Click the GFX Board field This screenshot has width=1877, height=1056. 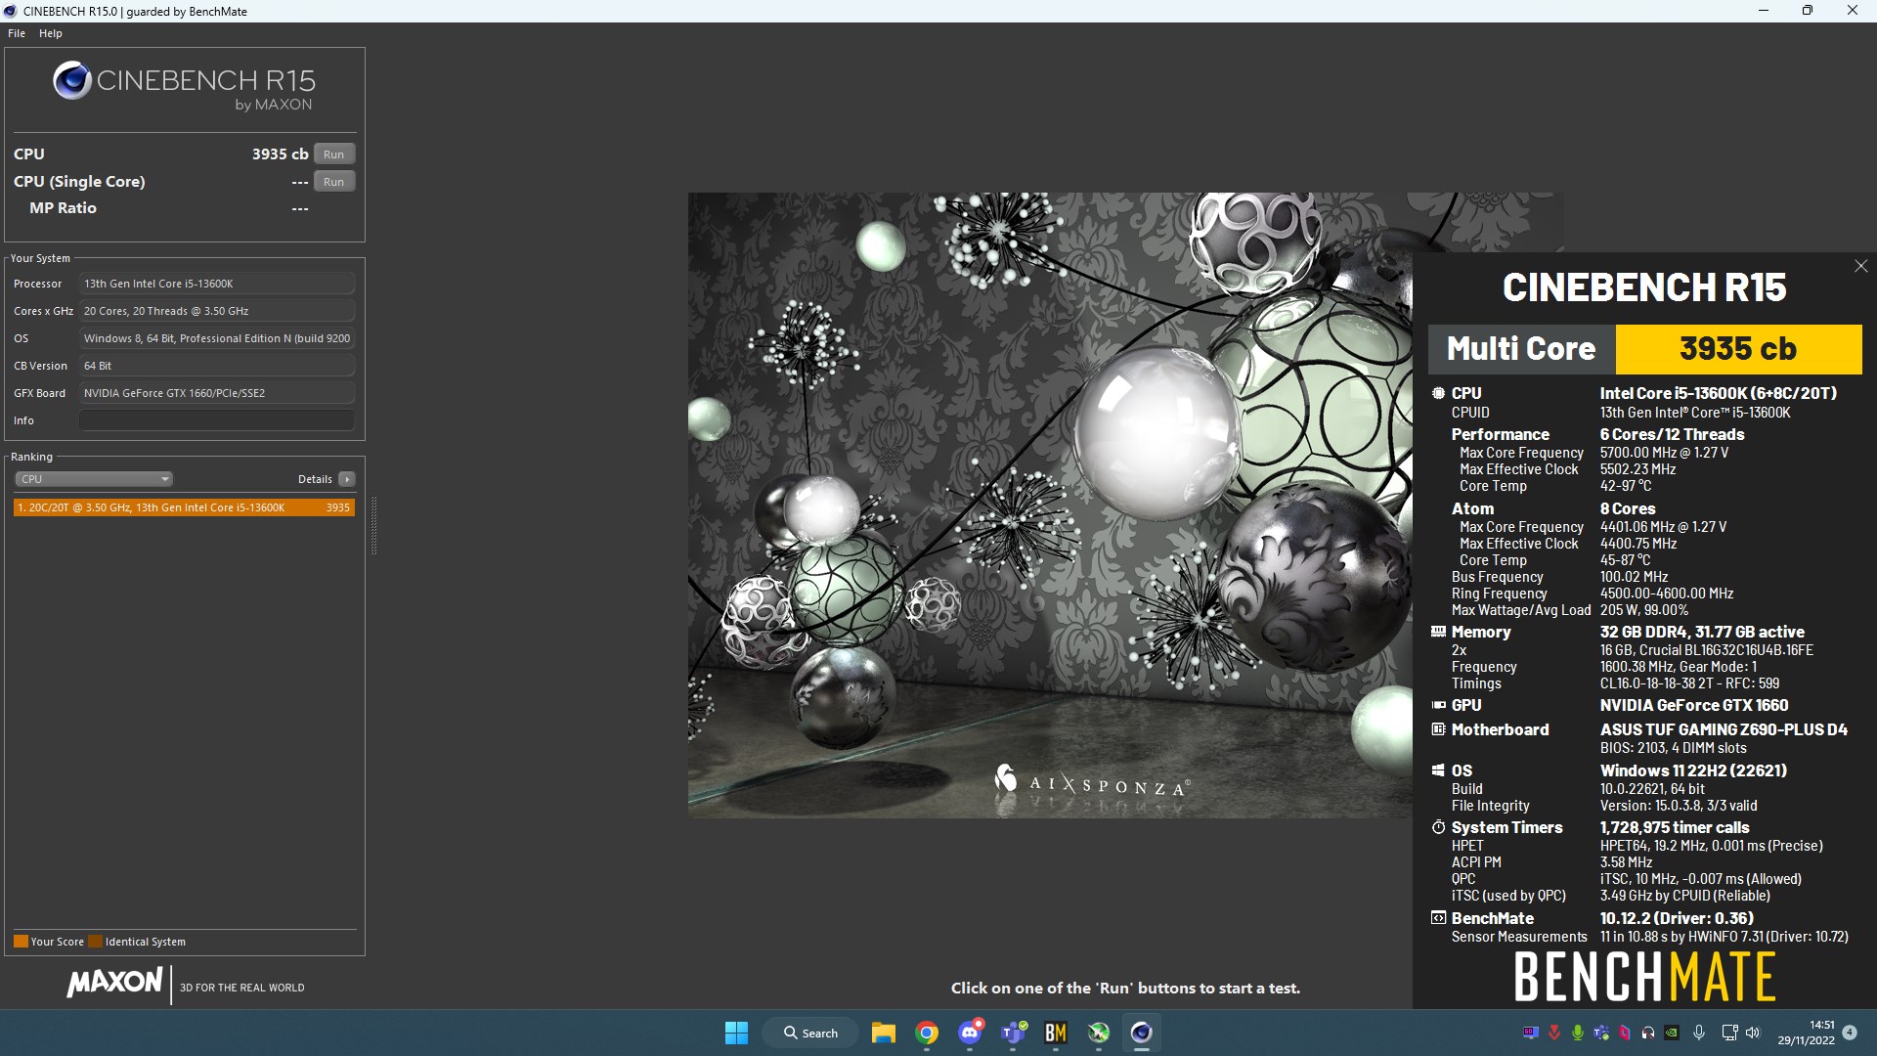click(x=217, y=393)
